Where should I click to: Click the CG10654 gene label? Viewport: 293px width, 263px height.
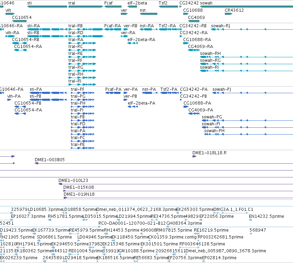[22, 17]
